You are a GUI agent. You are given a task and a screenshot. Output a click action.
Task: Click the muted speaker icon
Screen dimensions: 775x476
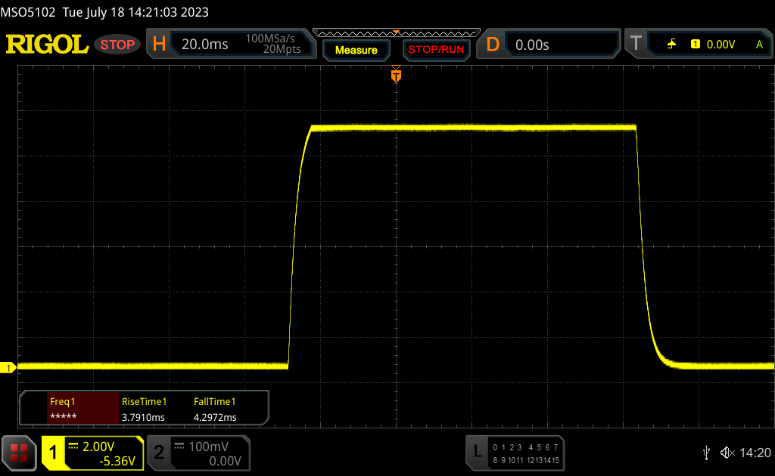[x=727, y=453]
